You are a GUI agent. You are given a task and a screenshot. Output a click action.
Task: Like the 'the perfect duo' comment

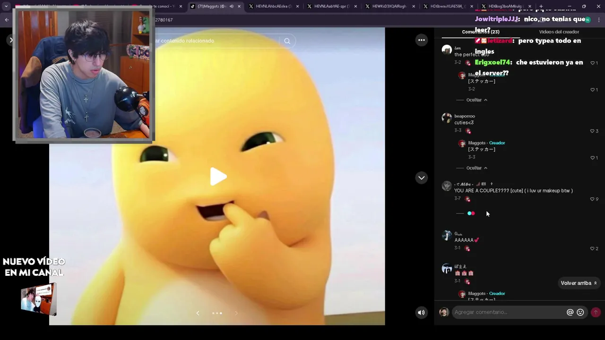point(592,63)
